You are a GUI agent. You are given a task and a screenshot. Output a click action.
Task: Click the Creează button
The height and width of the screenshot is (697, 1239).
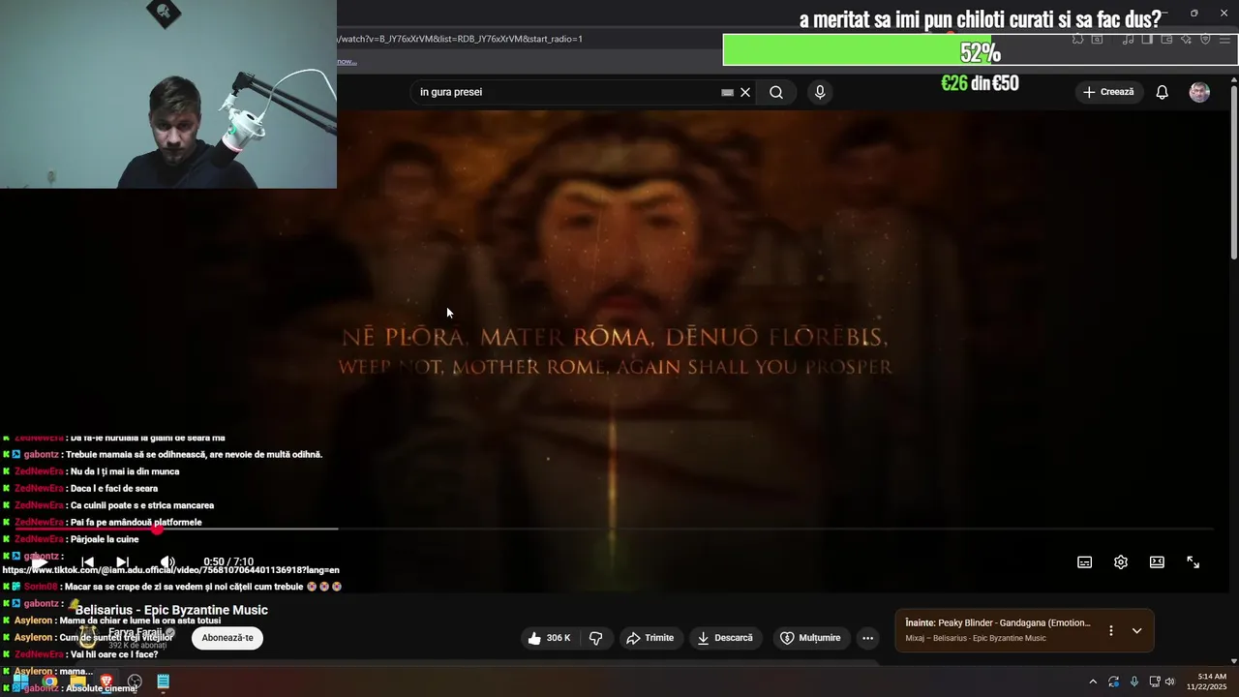click(1108, 92)
